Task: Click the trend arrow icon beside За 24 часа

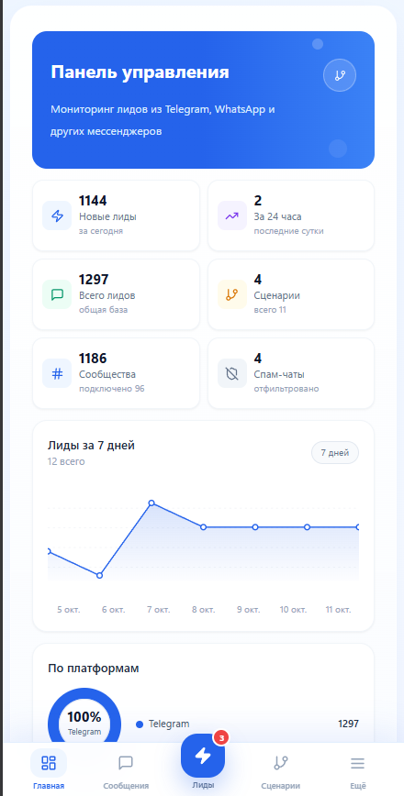Action: pyautogui.click(x=232, y=216)
